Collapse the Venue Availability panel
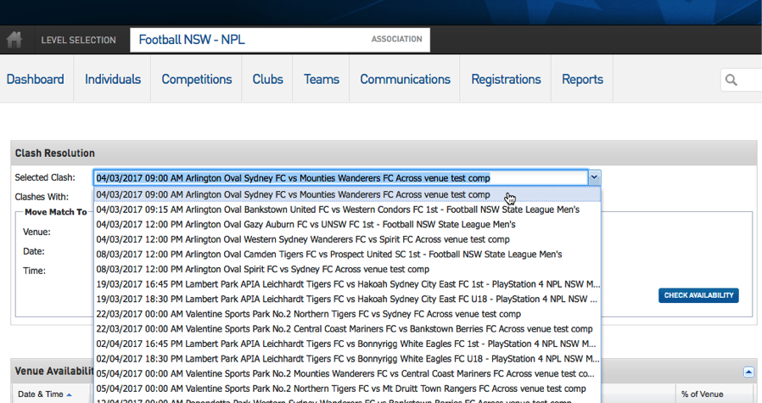762x403 pixels. 748,372
